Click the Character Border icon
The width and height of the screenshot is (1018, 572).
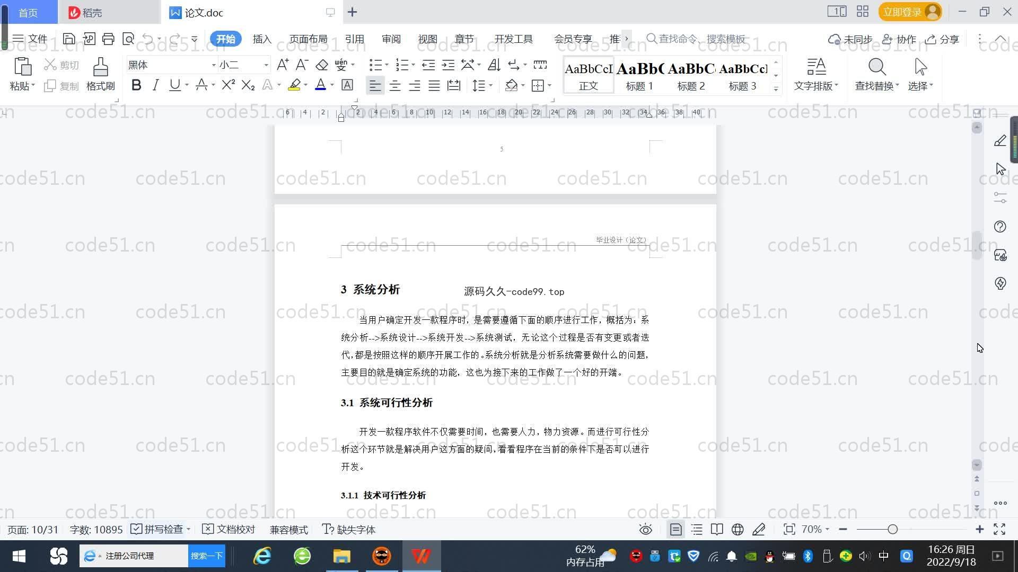click(347, 85)
